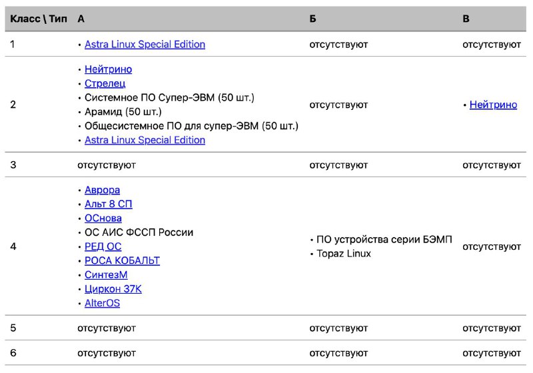Select text 'Общесистемное ПО для супер-ЭВМ (50 шт.)'

click(191, 126)
